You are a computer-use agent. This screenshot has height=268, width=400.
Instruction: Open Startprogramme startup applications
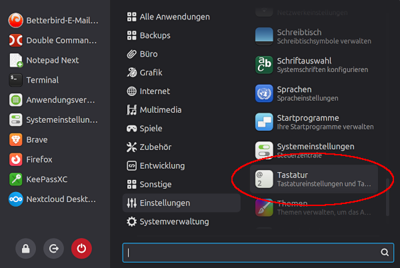[x=314, y=122]
